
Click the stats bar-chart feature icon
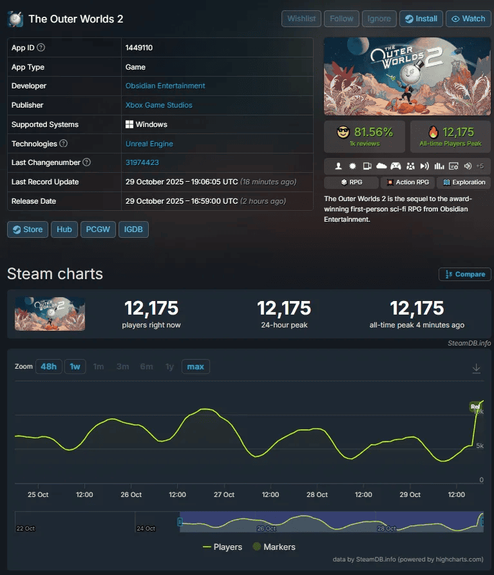440,166
